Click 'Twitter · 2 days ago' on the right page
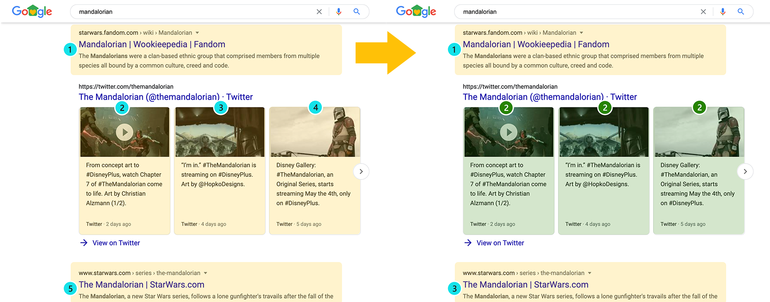770x302 pixels. (x=493, y=224)
